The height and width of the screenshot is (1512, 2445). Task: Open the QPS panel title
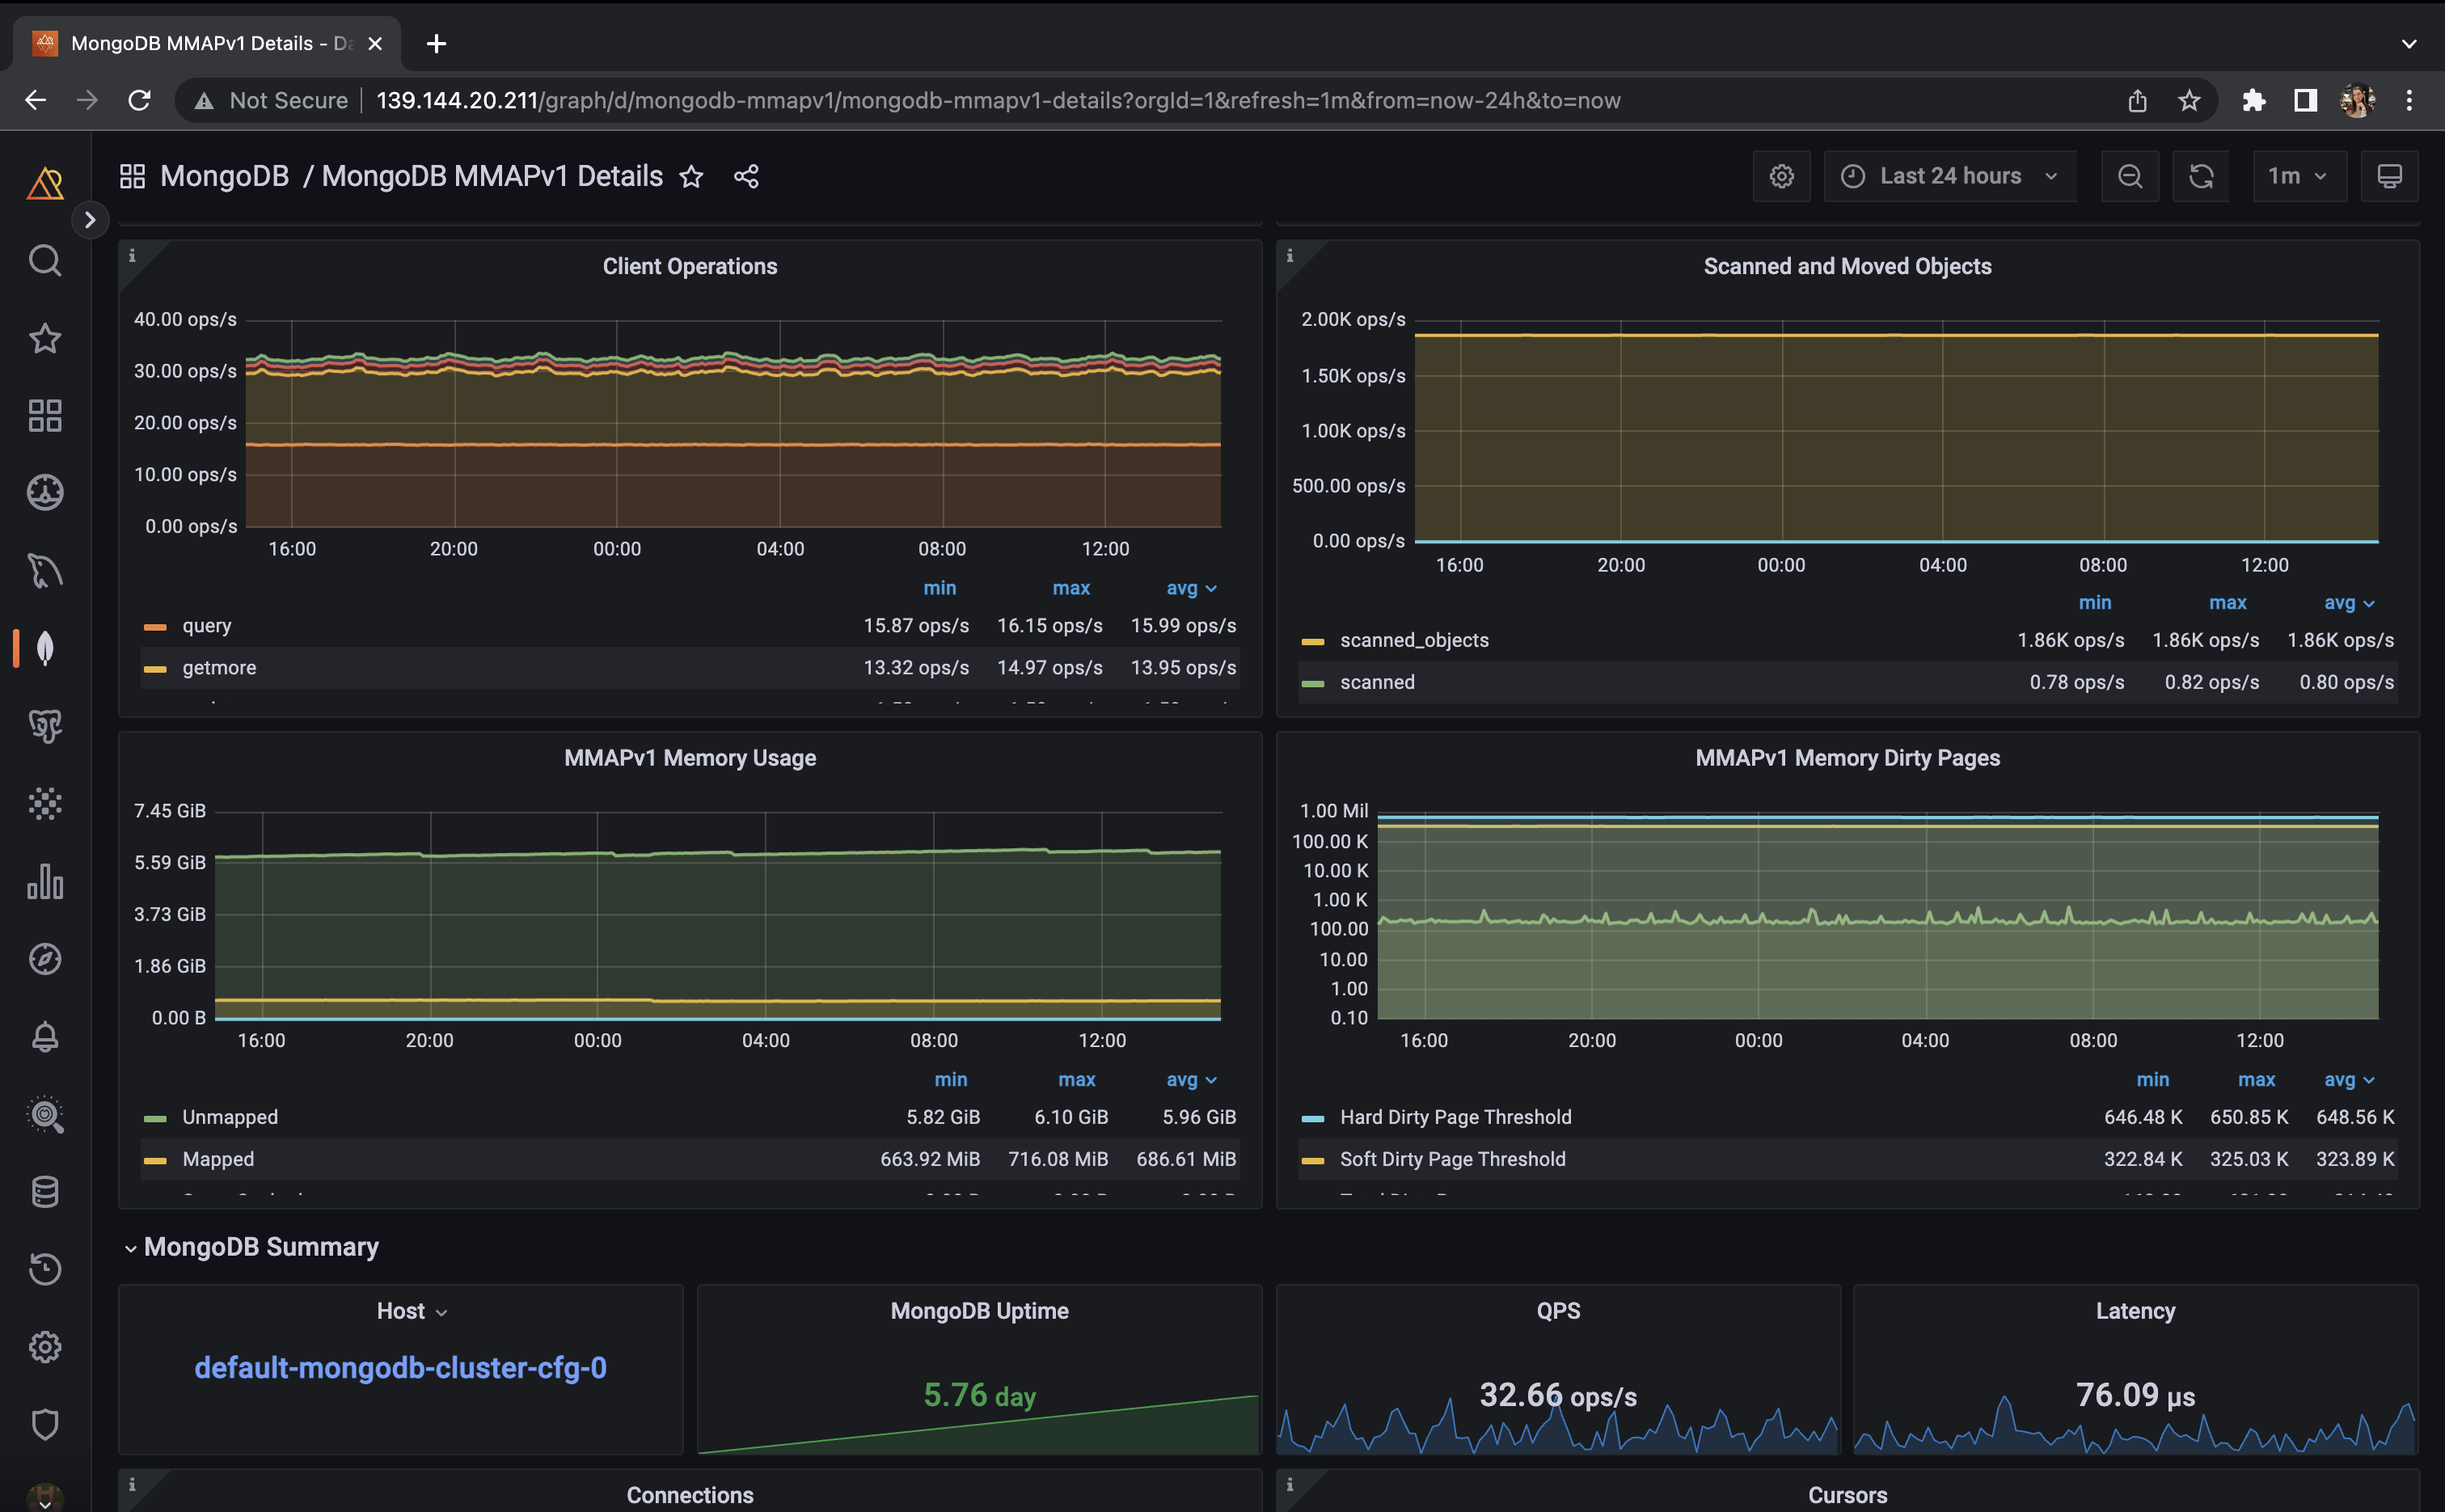(x=1557, y=1311)
